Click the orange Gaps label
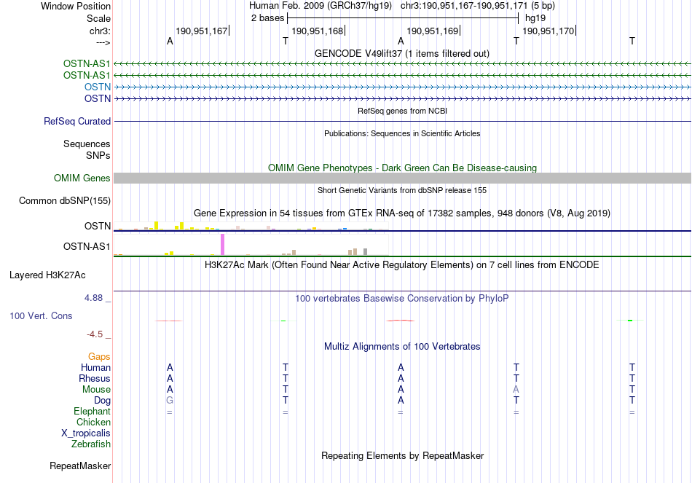Viewport: 692px width, 483px height. pos(99,356)
